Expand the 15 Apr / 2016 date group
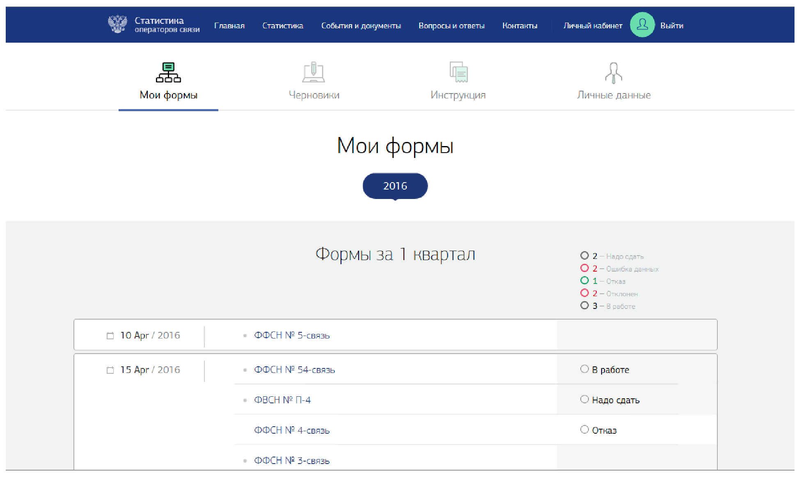The image size is (806, 480). (x=150, y=370)
